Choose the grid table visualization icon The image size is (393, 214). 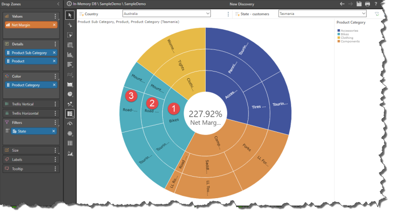coord(70,45)
